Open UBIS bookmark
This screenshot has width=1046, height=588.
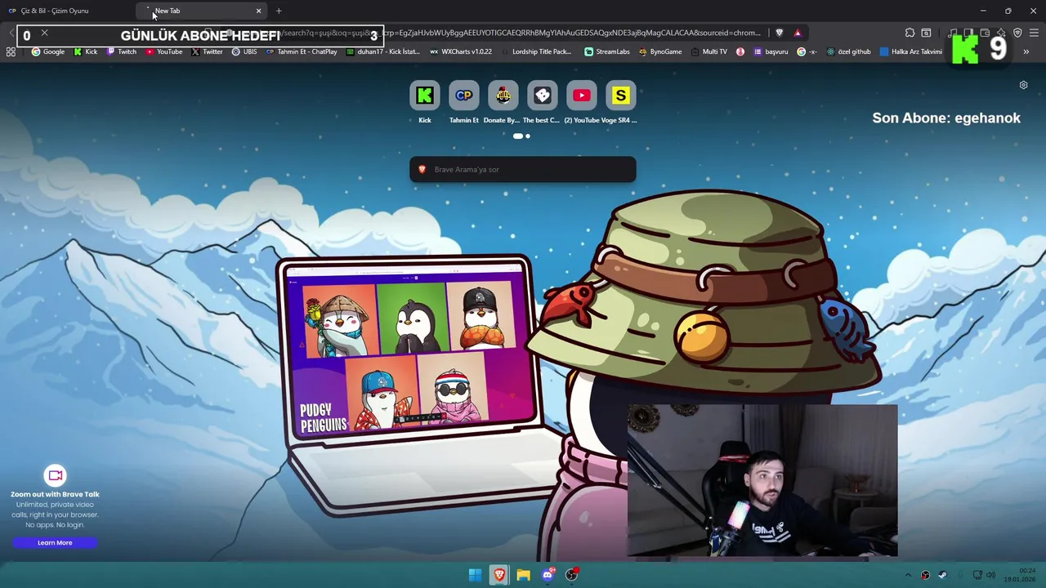point(244,51)
